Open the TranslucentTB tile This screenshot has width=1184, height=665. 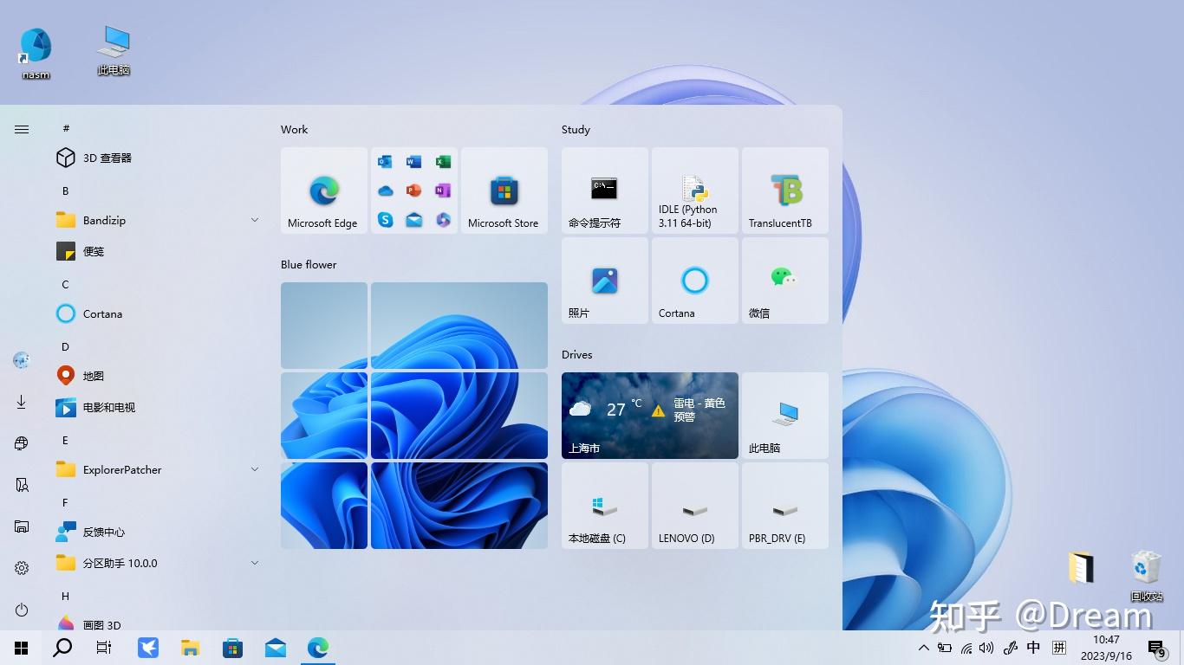[785, 190]
